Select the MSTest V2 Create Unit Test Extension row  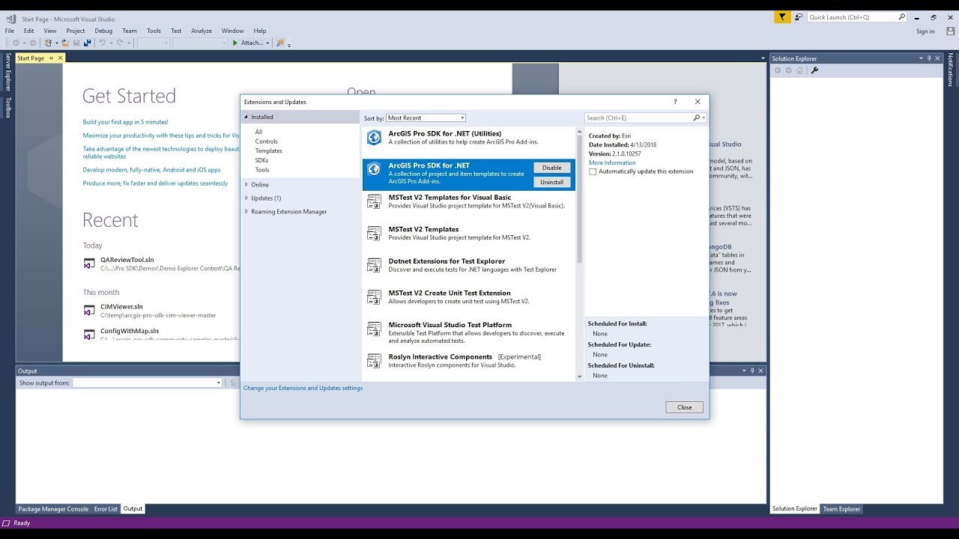tap(469, 297)
